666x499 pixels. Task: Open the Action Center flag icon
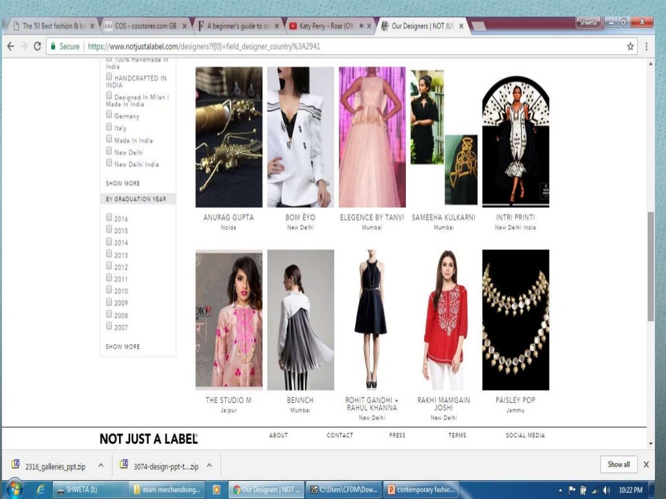coord(572,490)
